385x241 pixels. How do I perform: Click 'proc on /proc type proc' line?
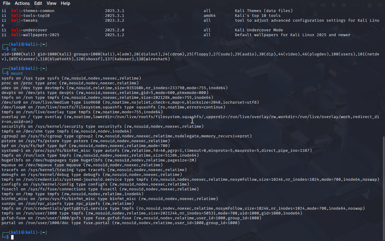point(70,83)
